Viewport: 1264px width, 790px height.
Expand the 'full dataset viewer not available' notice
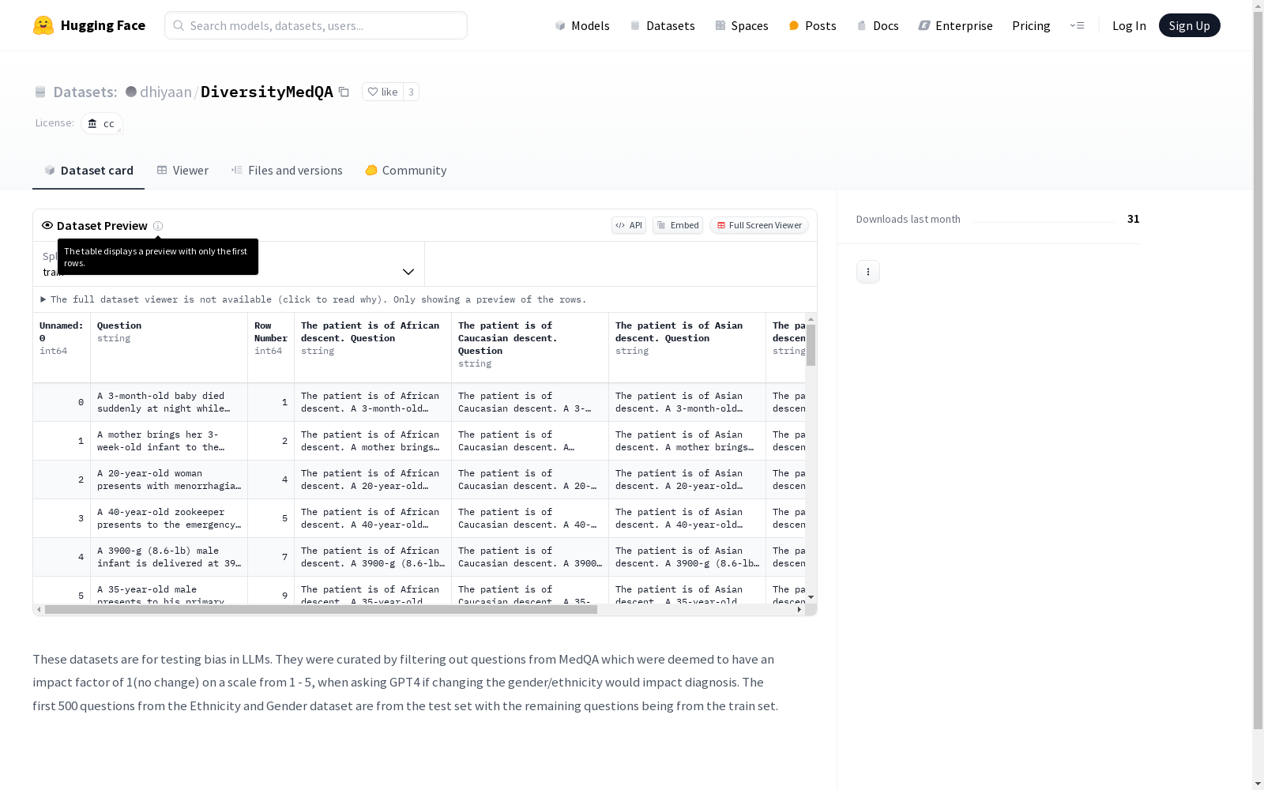314,299
